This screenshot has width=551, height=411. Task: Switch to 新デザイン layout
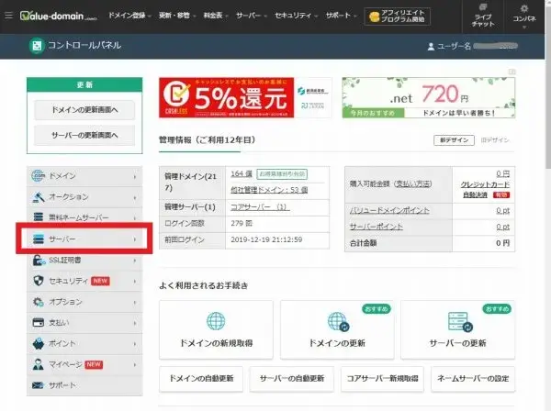pos(454,140)
